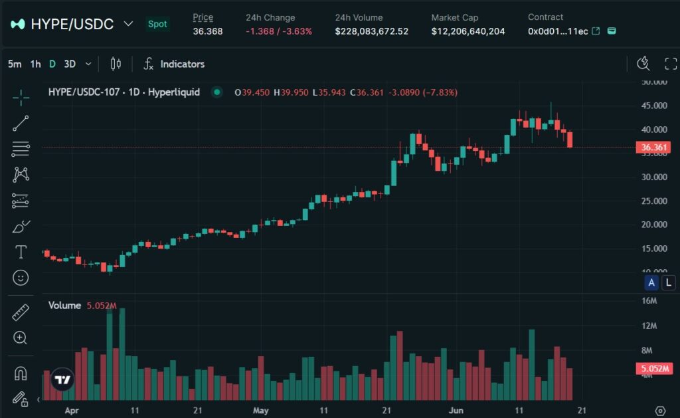This screenshot has width=680, height=418.
Task: Open the emoji icons tool
Action: click(x=21, y=278)
